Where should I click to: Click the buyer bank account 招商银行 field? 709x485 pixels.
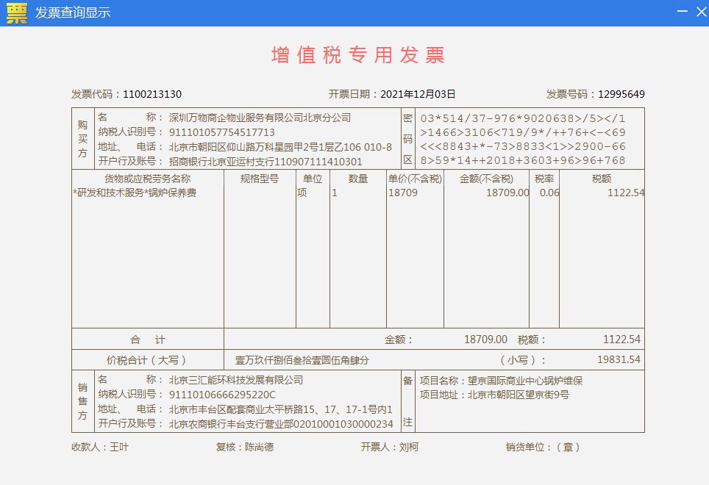click(266, 162)
